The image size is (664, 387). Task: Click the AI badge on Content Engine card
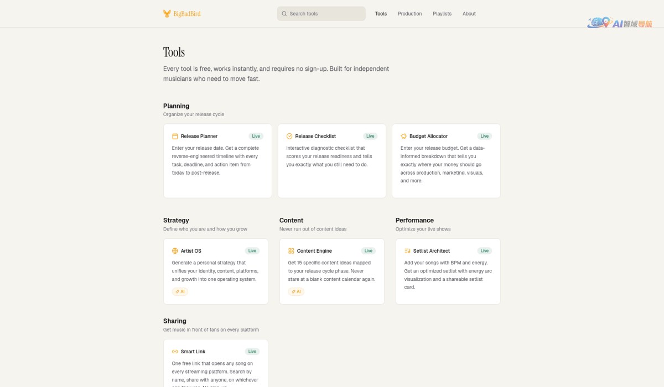point(296,291)
